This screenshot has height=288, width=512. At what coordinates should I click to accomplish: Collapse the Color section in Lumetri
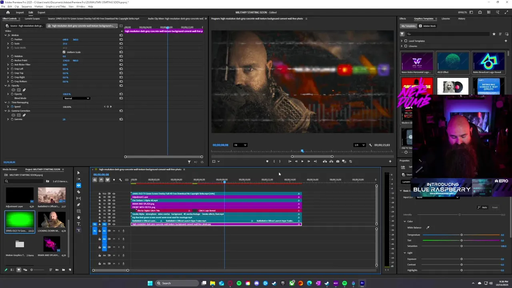(405, 221)
